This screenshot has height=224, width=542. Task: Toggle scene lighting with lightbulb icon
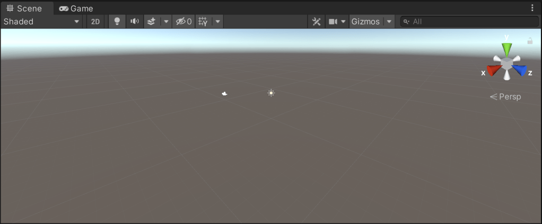tap(117, 22)
